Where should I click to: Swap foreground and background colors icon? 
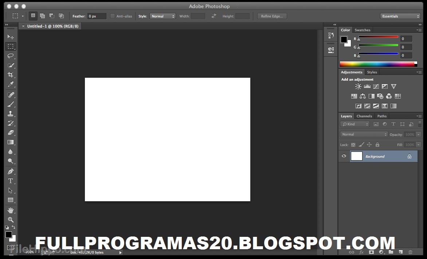click(x=13, y=227)
